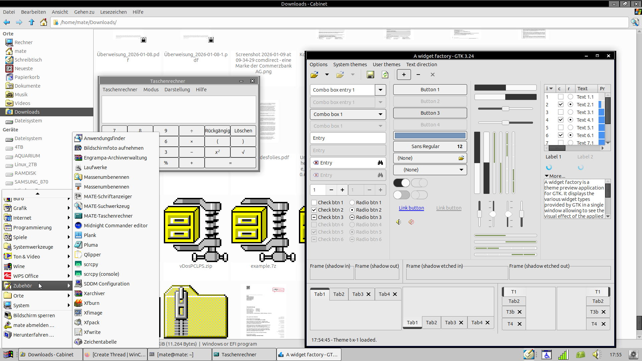Open the vDosPCLPS.zip archive file
This screenshot has height=361, width=642.
click(x=196, y=231)
